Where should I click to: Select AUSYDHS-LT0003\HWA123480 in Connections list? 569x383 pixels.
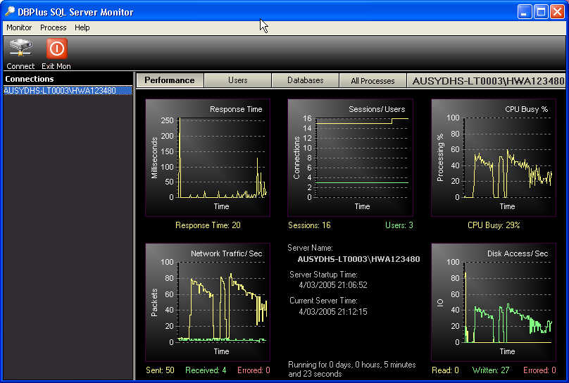(x=68, y=90)
